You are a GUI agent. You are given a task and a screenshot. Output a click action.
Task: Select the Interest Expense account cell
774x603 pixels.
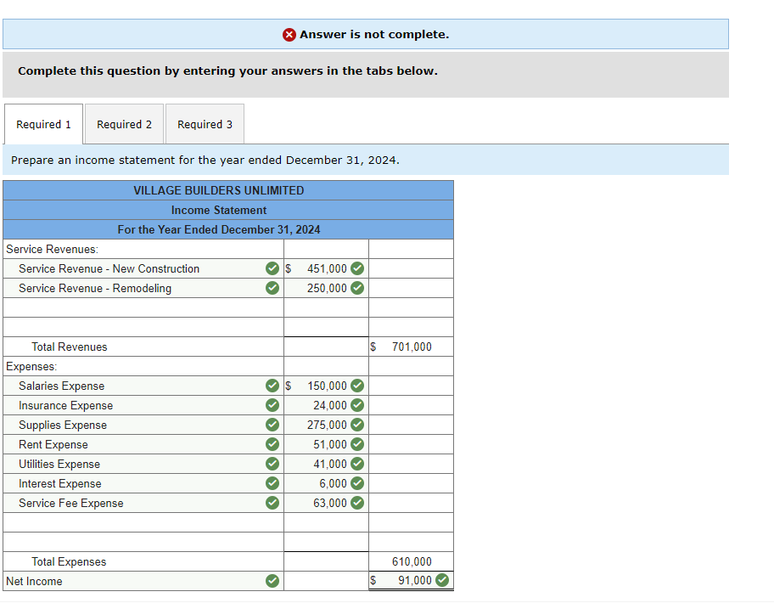click(x=143, y=483)
